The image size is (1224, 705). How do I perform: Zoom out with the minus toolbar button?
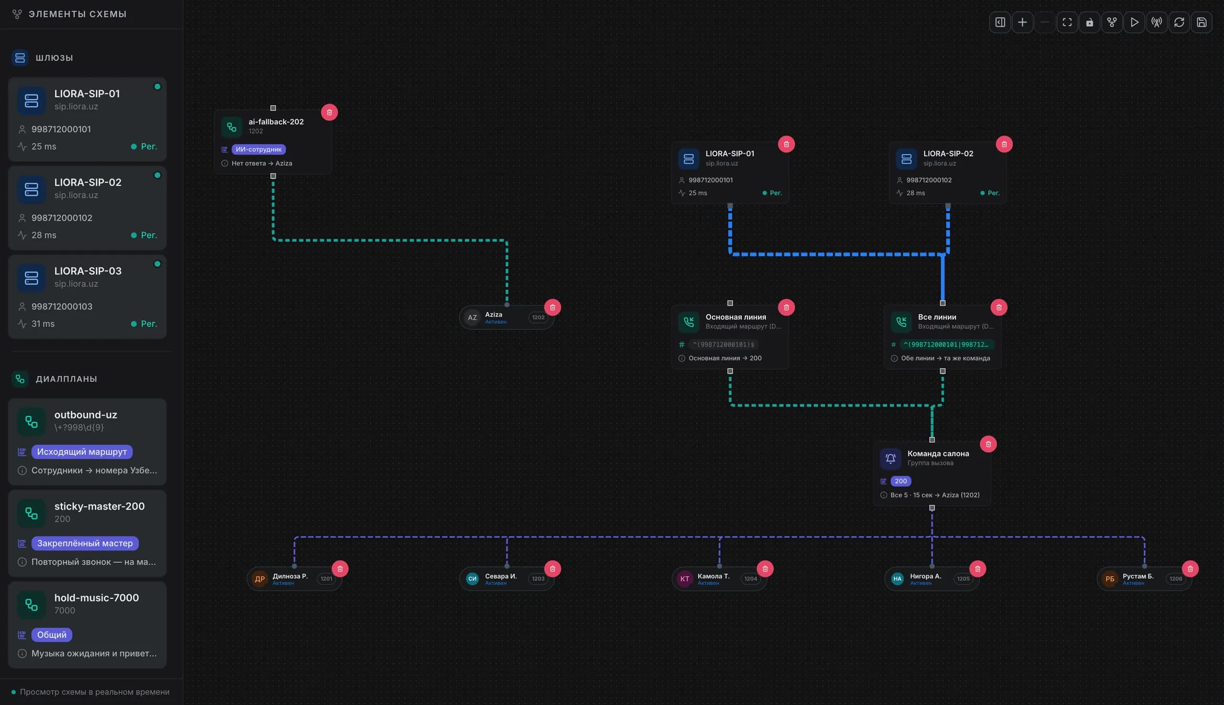(x=1045, y=22)
